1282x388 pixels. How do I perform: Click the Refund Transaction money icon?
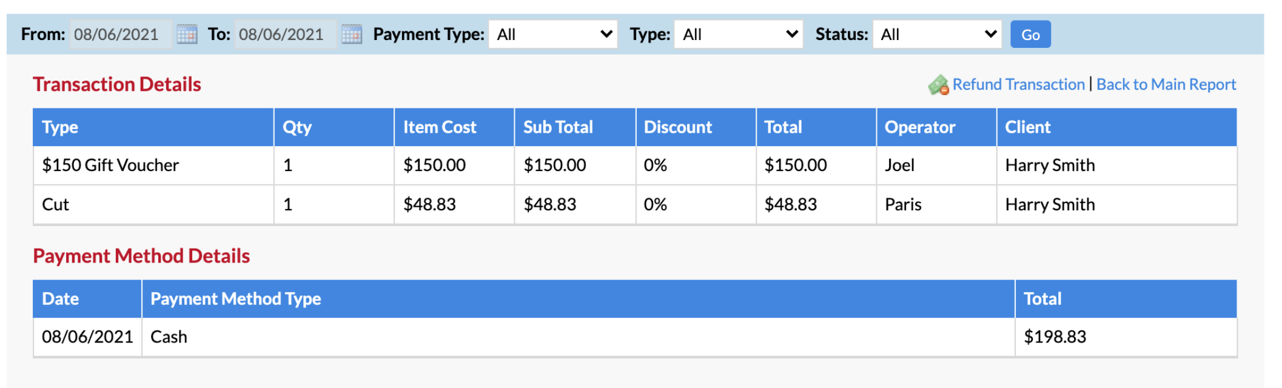pyautogui.click(x=939, y=85)
